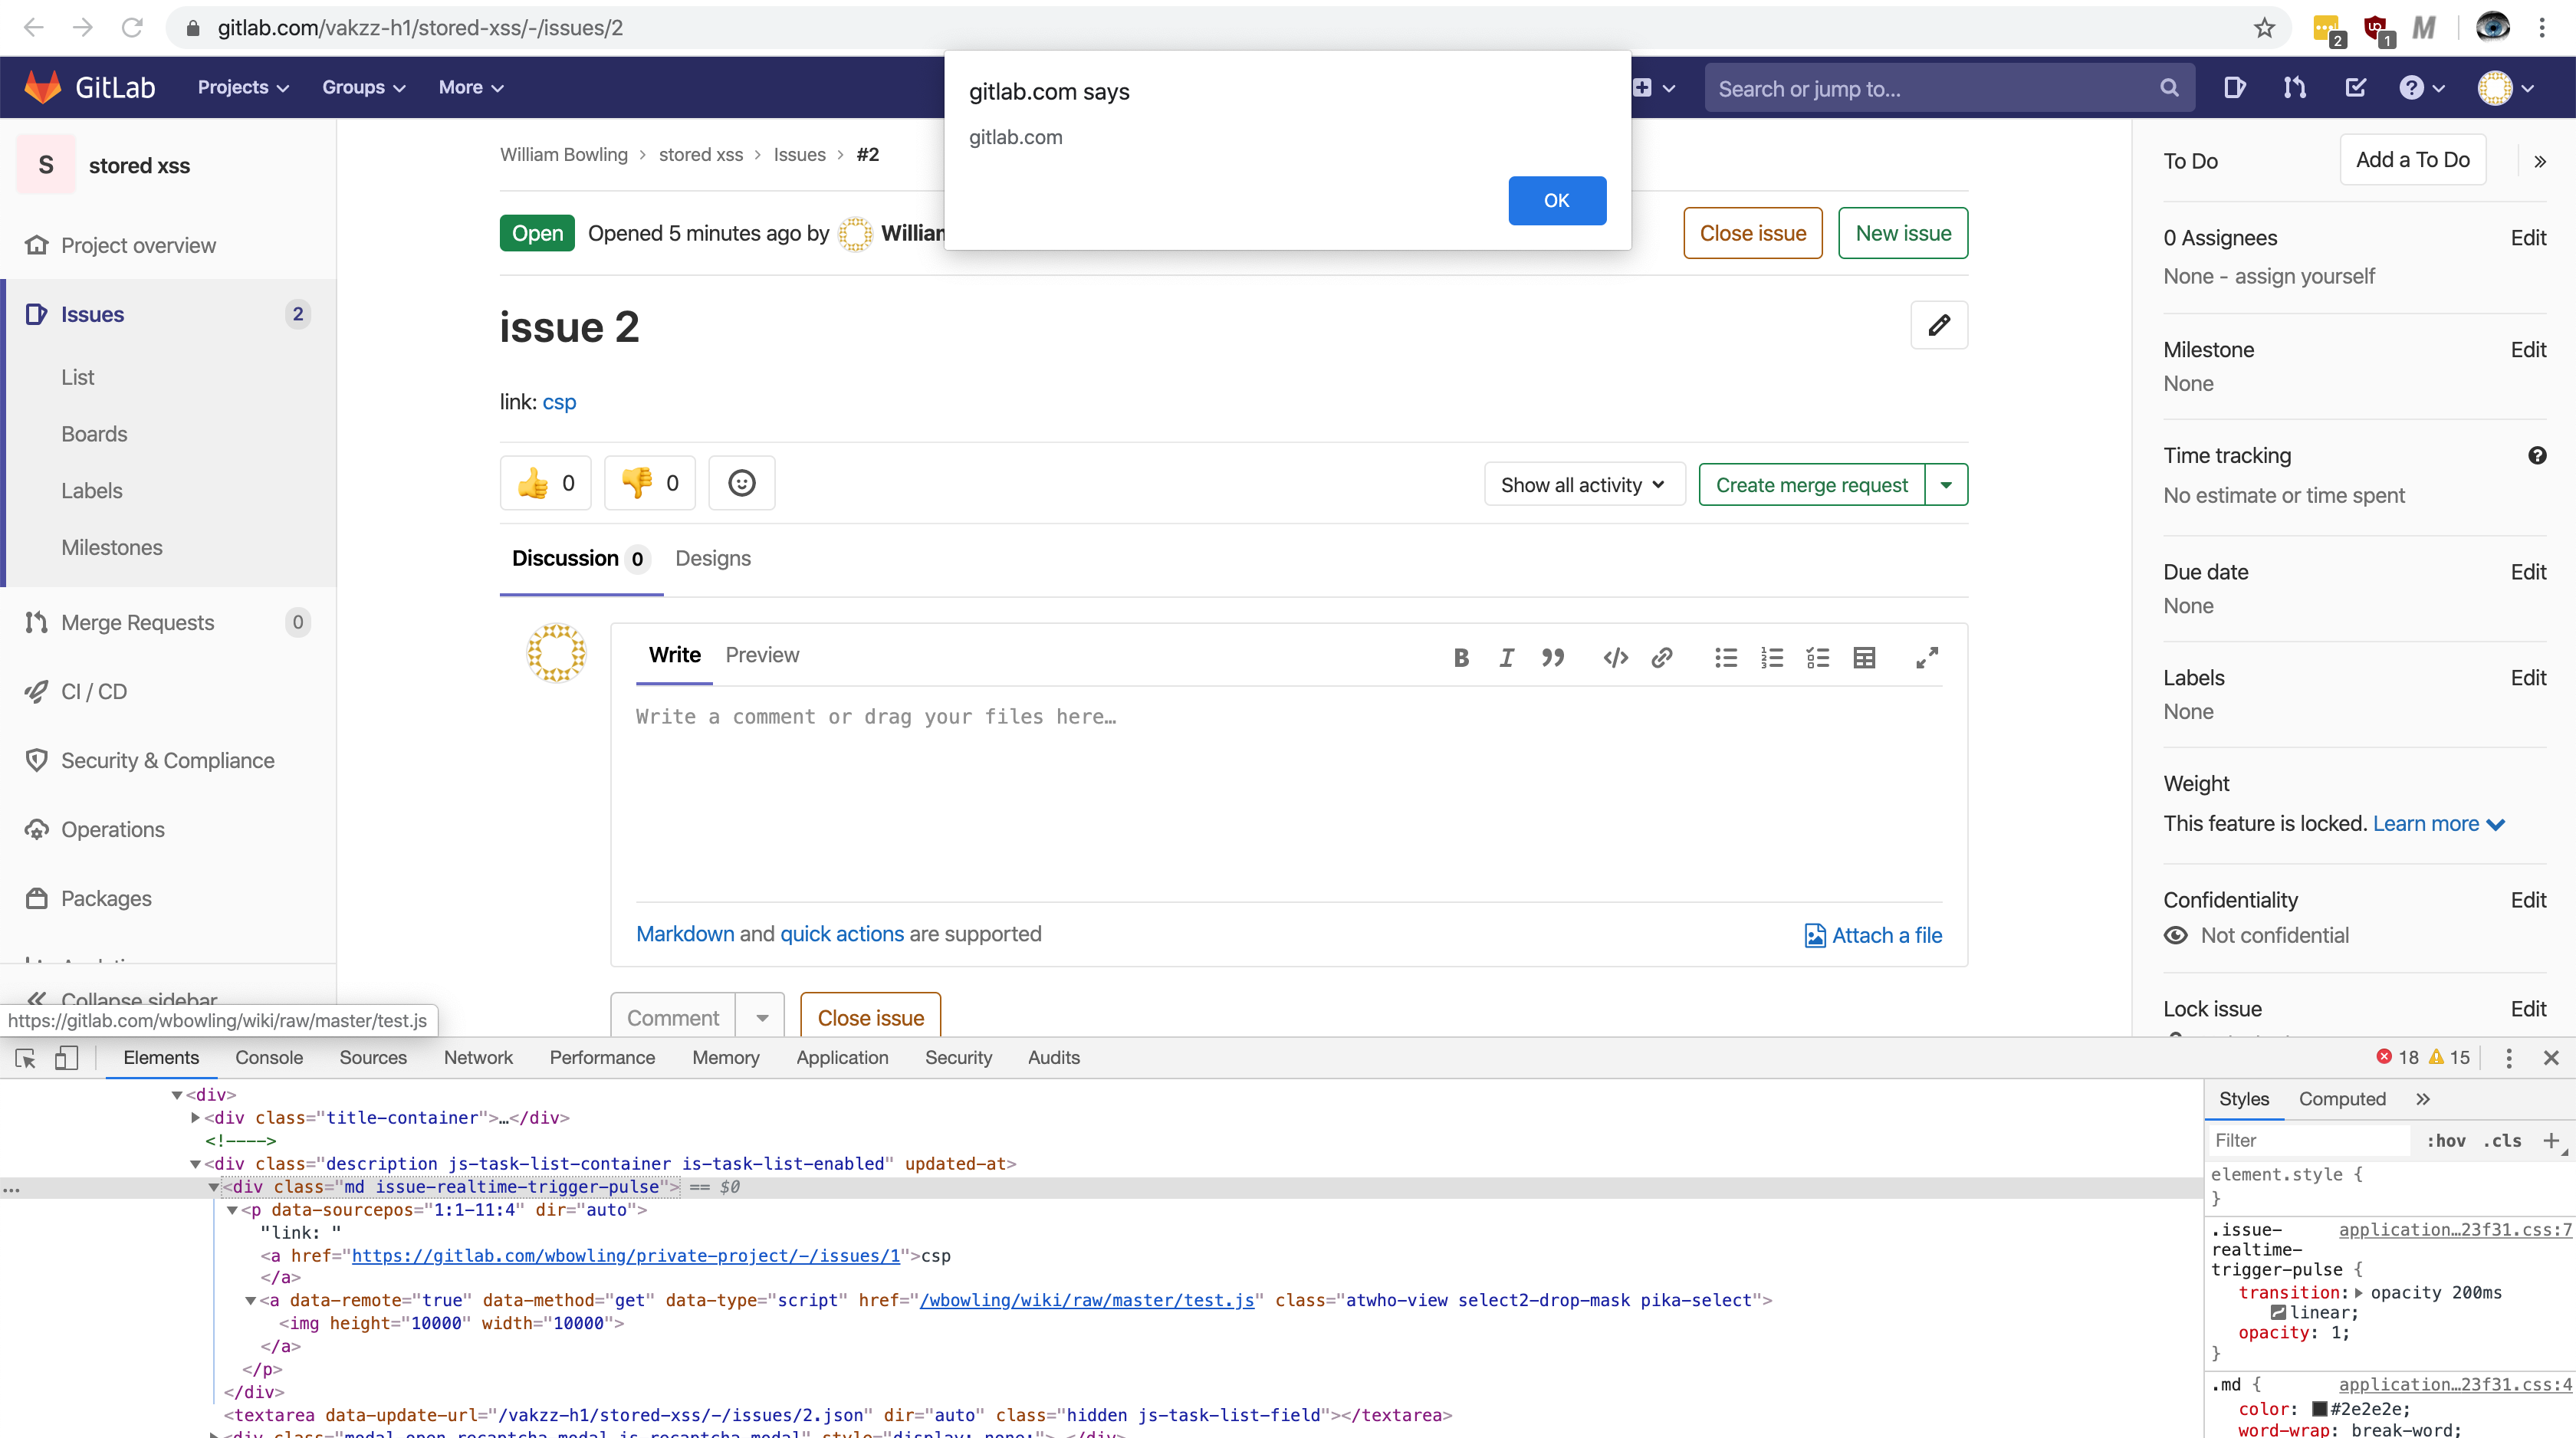Toggle DevTools device toolbar icon
The width and height of the screenshot is (2576, 1438).
(x=66, y=1057)
